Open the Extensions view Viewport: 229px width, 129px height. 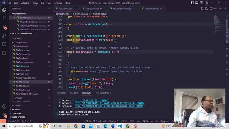[4, 53]
